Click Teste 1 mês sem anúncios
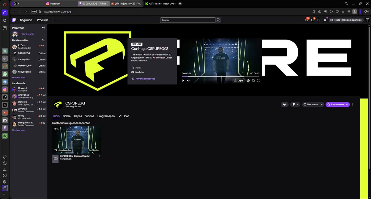The image size is (371, 199). [346, 20]
